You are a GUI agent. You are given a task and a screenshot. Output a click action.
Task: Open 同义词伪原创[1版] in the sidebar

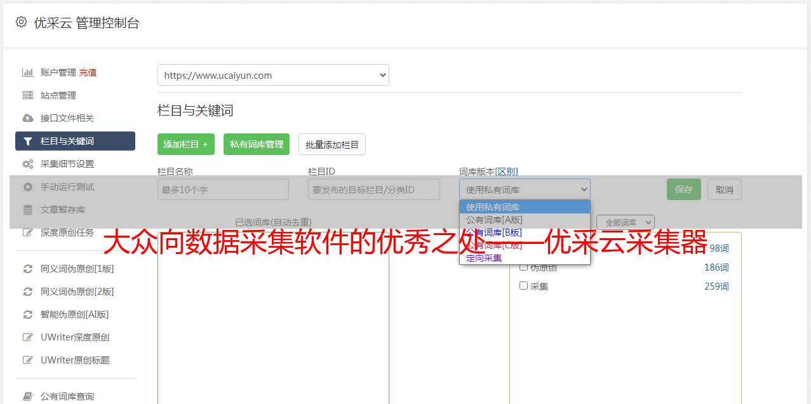77,269
